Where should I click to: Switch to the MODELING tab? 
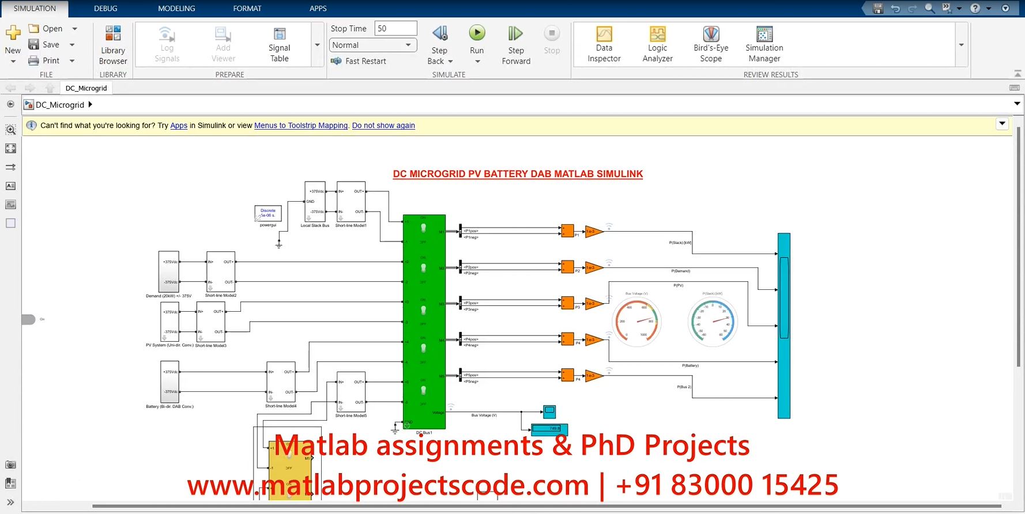[176, 9]
